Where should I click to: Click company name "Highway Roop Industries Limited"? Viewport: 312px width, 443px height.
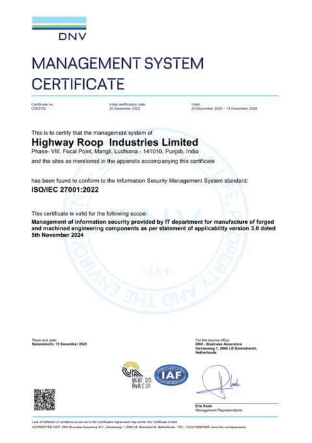(x=114, y=142)
